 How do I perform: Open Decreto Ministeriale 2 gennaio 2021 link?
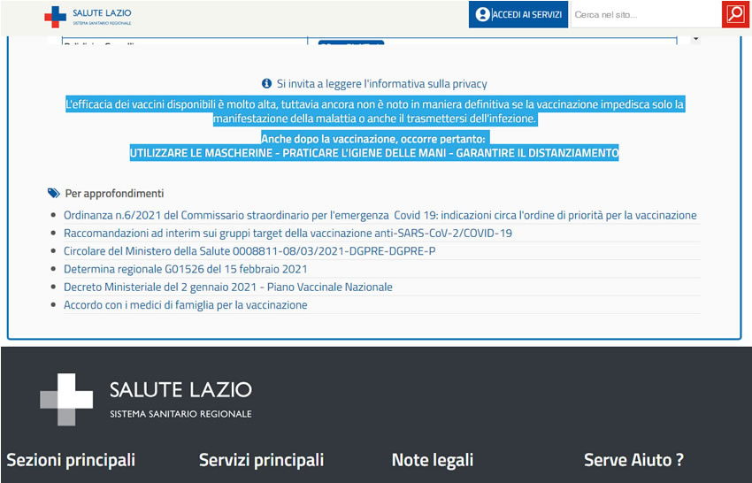227,287
